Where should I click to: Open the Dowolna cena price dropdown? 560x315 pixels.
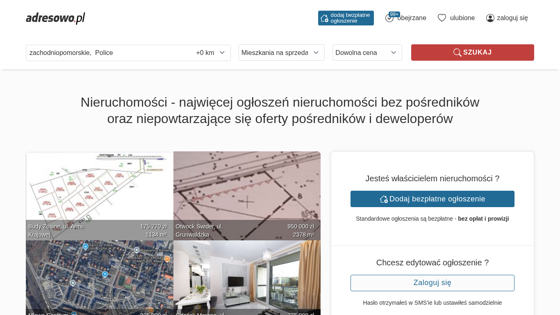tap(367, 52)
